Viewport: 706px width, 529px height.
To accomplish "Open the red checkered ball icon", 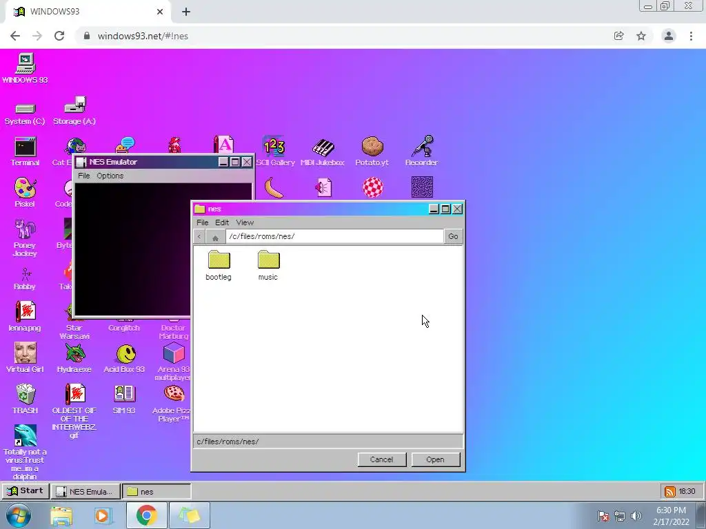I will click(373, 187).
